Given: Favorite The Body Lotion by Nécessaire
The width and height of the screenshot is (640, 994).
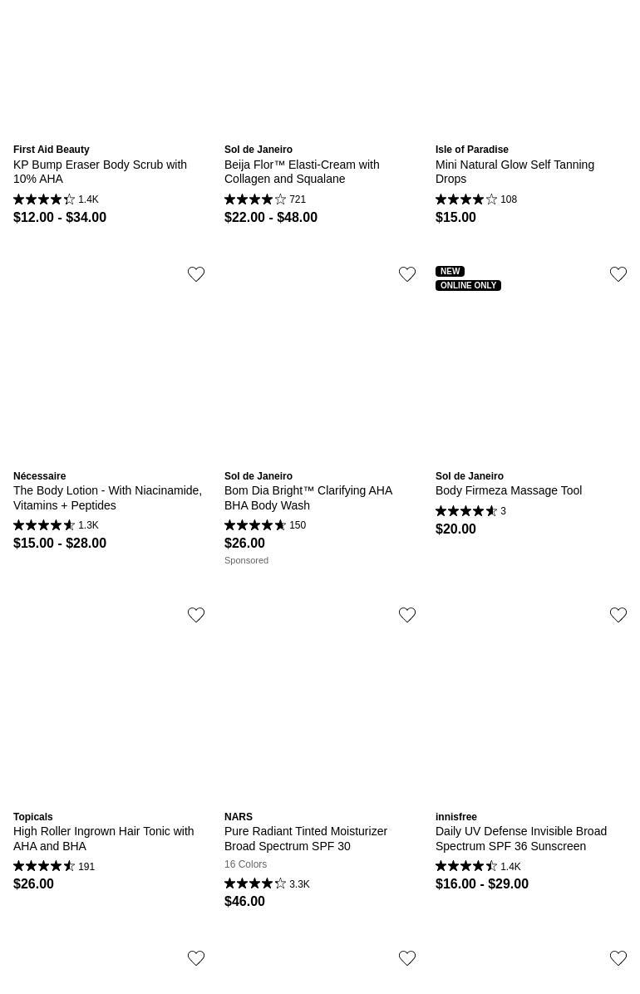Looking at the screenshot, I should click(196, 274).
